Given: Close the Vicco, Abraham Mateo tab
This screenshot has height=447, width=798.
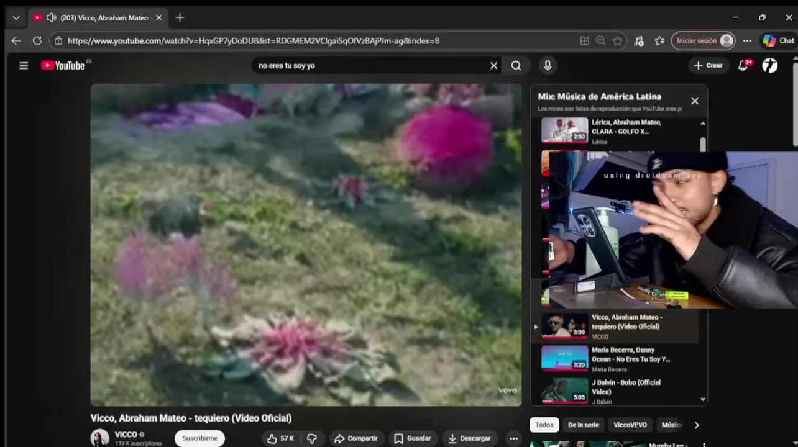Looking at the screenshot, I should 158,18.
